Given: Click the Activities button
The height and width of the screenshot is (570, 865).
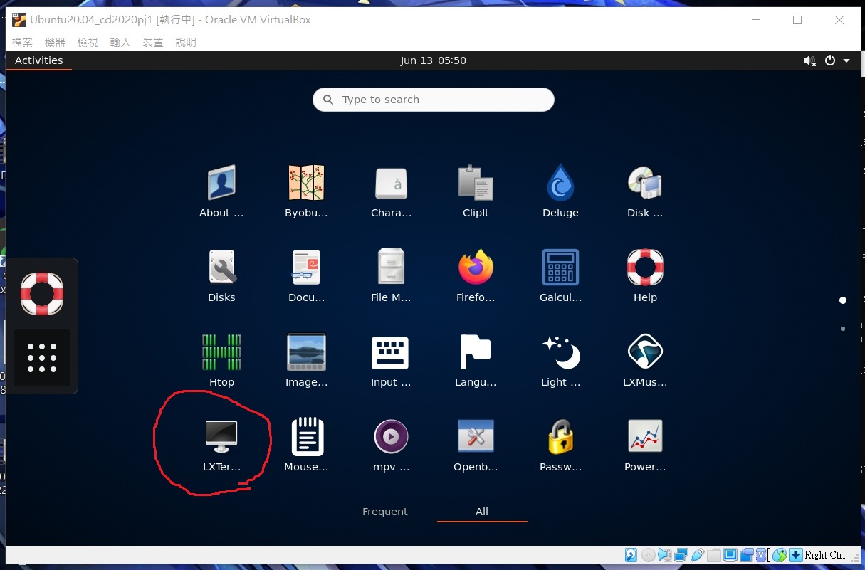Looking at the screenshot, I should (39, 60).
